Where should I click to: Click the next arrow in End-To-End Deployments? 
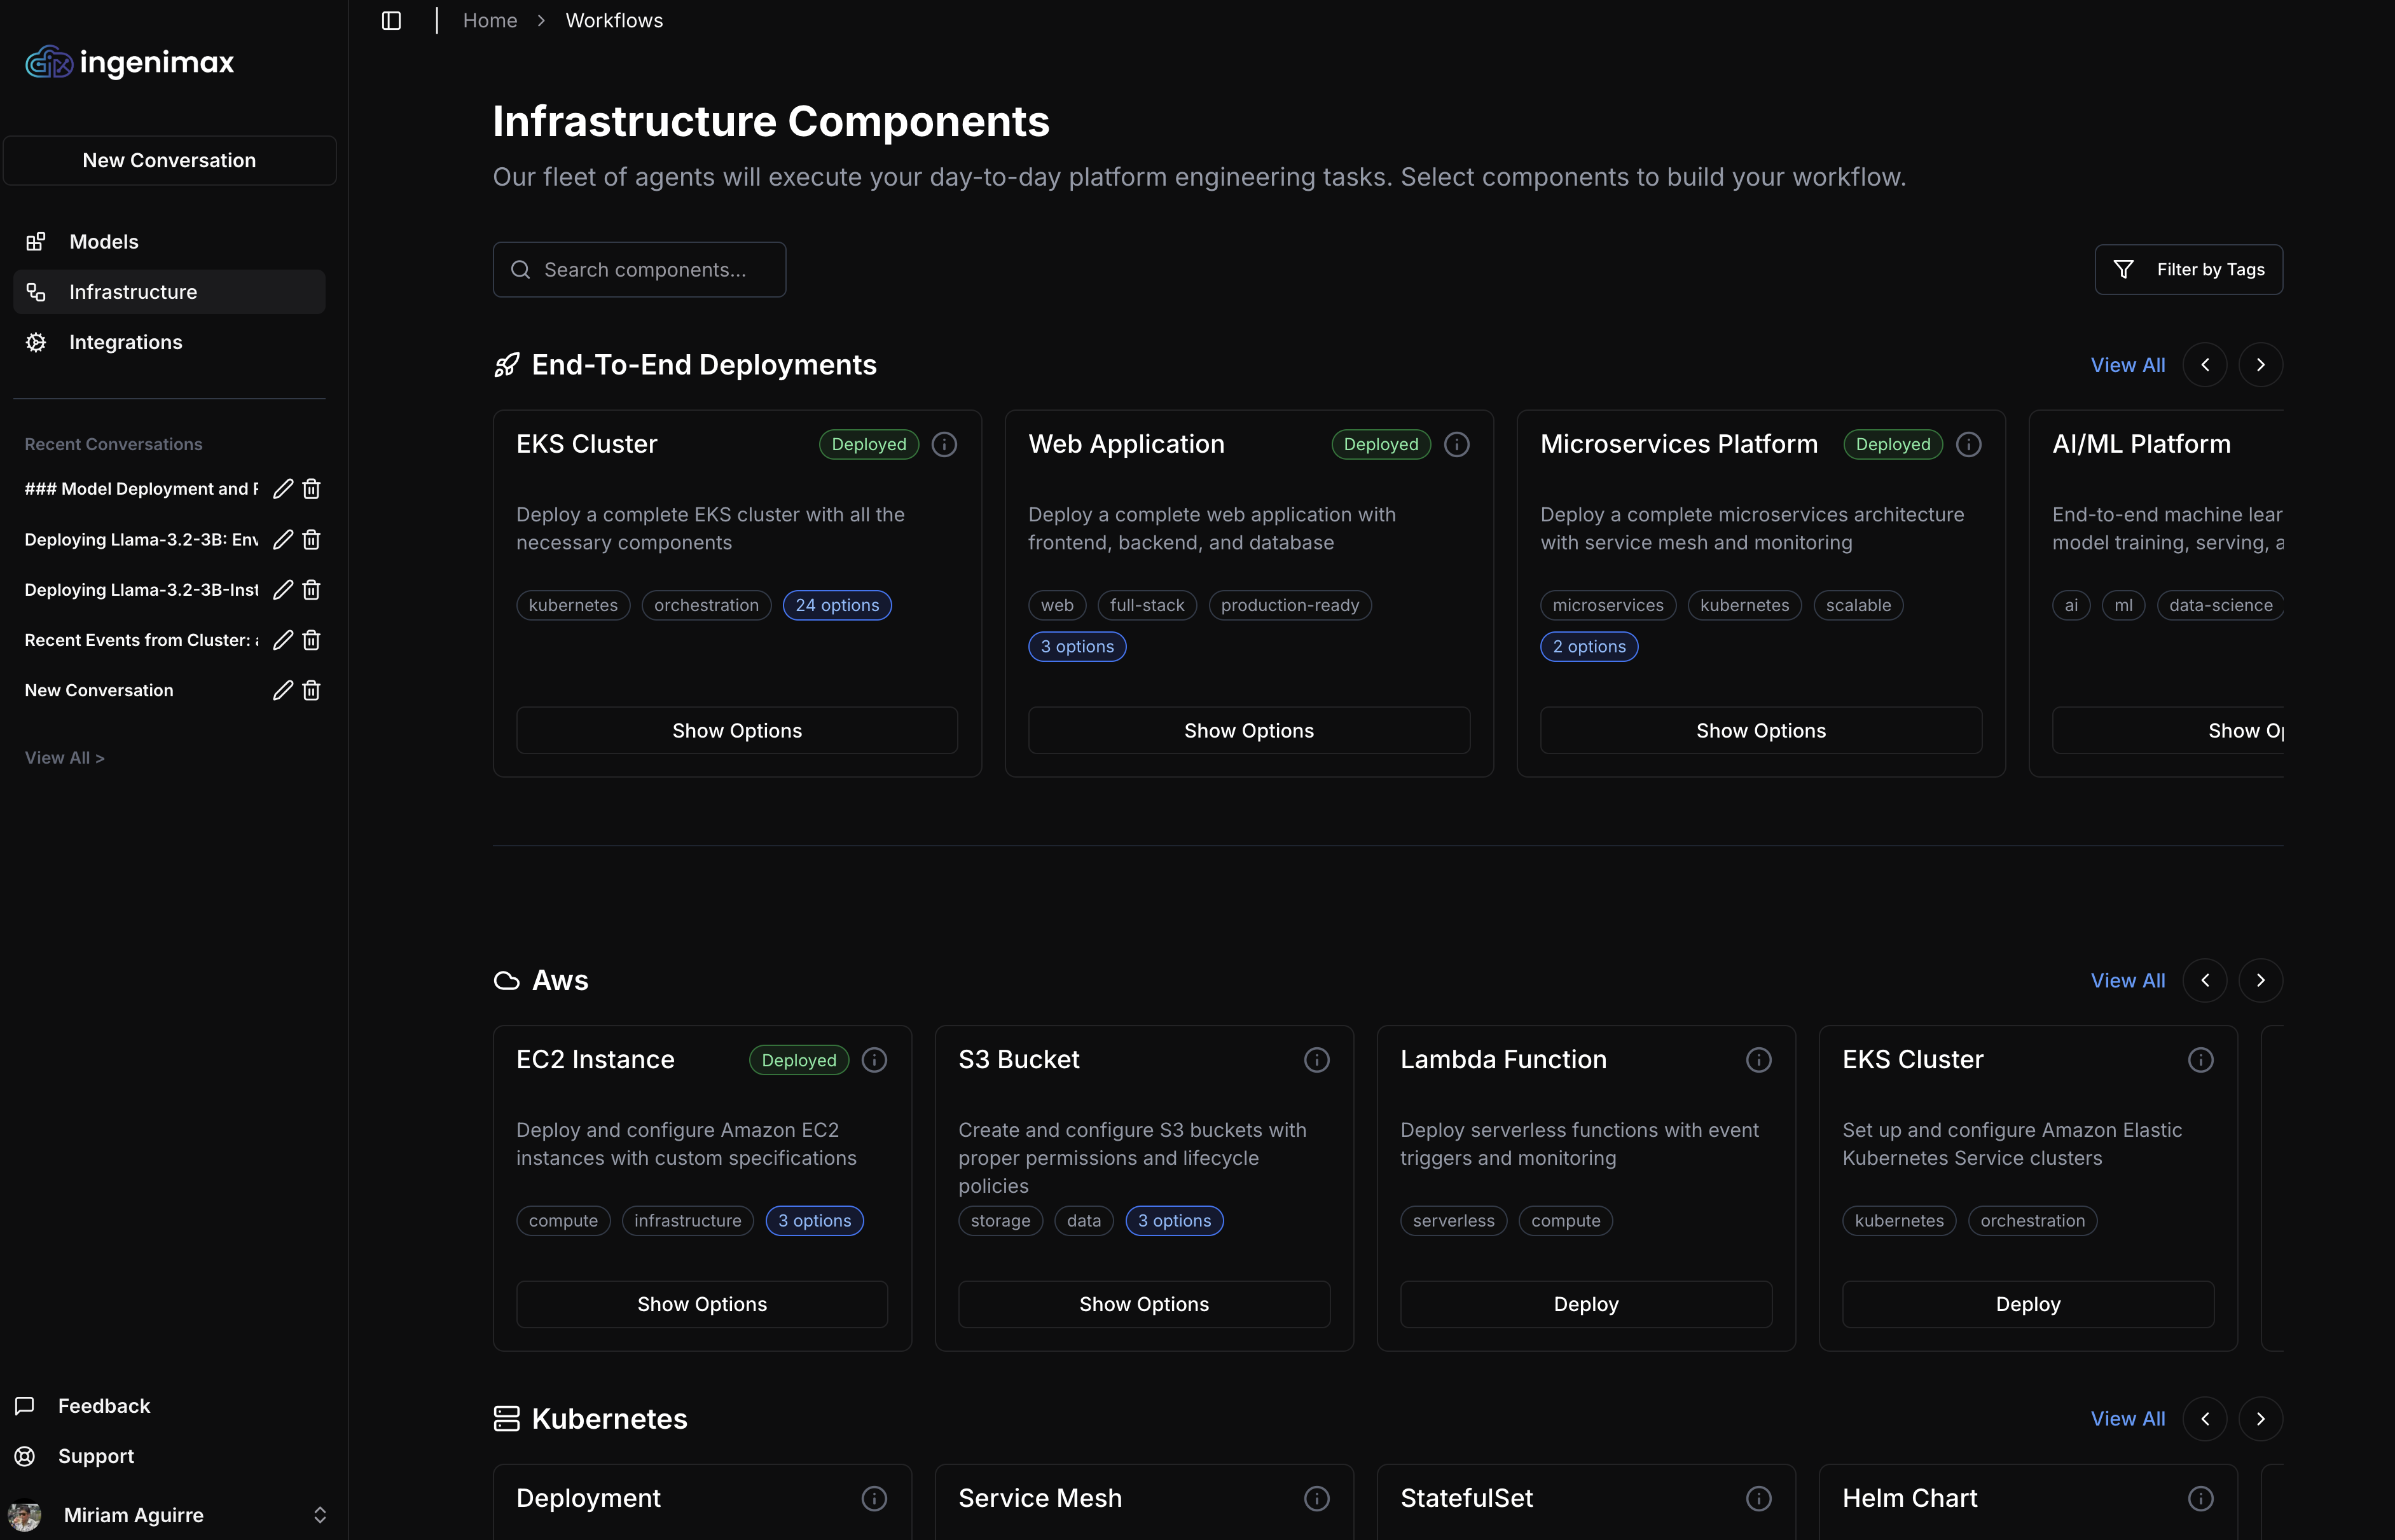pyautogui.click(x=2262, y=364)
